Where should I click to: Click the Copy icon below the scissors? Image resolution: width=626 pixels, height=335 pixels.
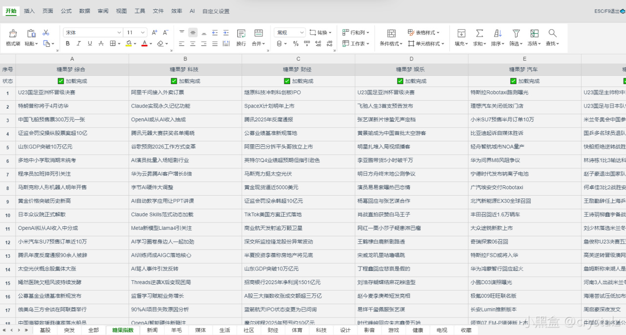tap(46, 44)
